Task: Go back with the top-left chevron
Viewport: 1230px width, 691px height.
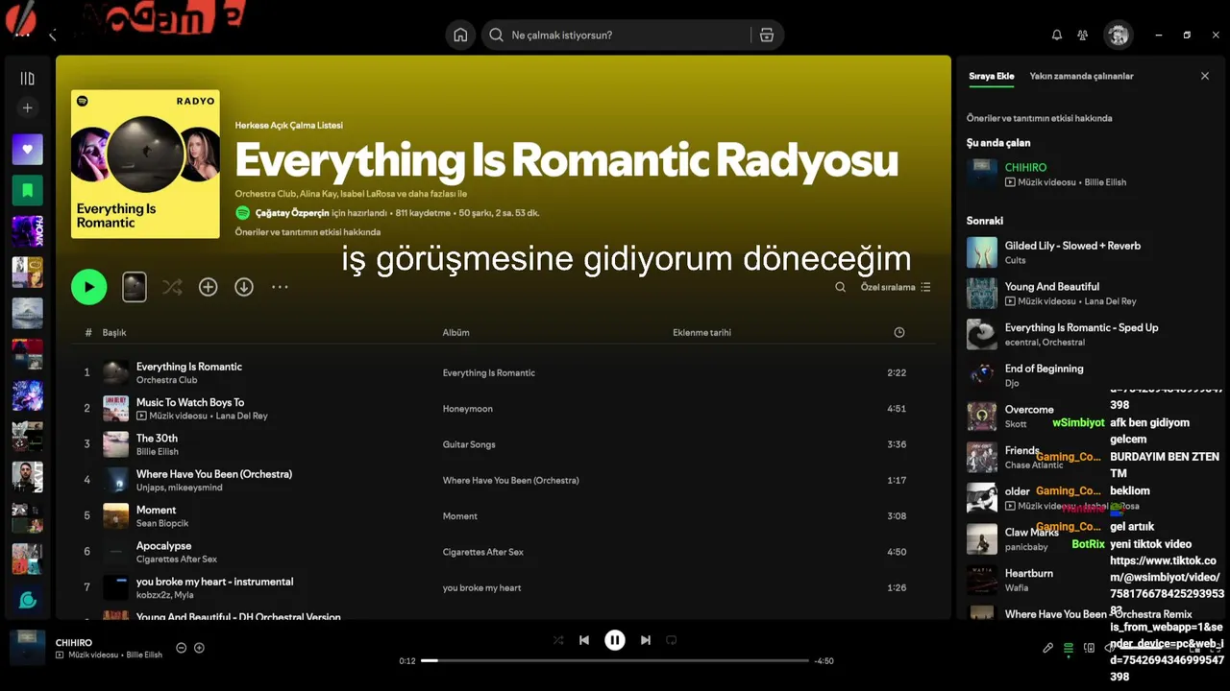Action: click(53, 36)
